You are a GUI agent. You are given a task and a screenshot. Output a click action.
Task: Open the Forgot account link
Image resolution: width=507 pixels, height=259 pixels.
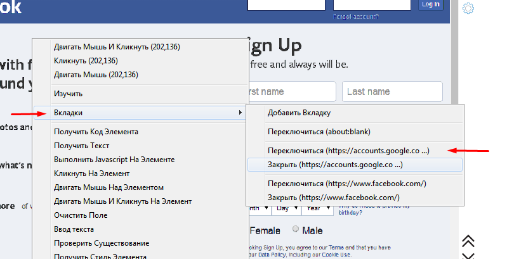[x=355, y=16]
